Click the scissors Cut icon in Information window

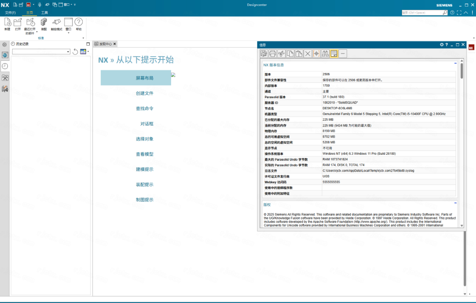coord(282,54)
